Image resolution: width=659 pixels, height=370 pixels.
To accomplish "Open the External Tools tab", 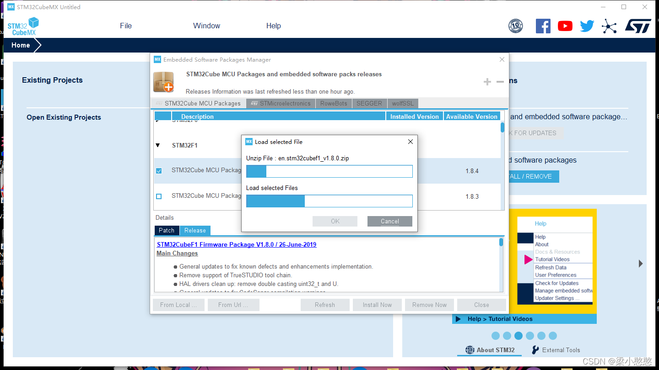I will [556, 350].
